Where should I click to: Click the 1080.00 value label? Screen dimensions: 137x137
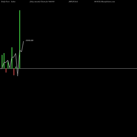(x=29, y=41)
